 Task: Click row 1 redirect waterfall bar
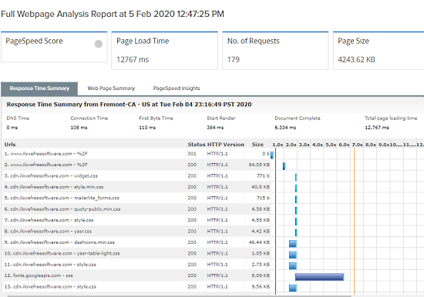(x=272, y=155)
